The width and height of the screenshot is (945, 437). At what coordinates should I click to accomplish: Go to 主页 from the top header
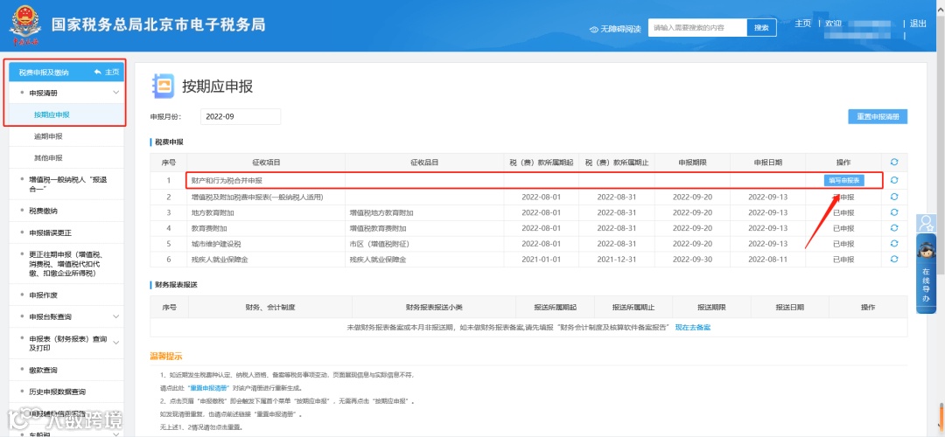tap(802, 24)
